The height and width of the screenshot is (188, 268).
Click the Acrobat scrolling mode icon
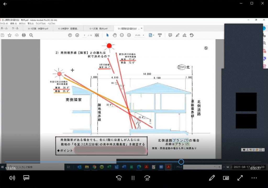pyautogui.click(x=160, y=35)
